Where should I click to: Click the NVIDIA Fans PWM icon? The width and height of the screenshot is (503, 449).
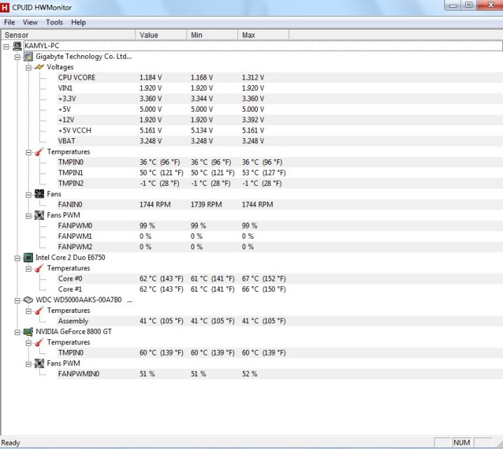tap(39, 363)
